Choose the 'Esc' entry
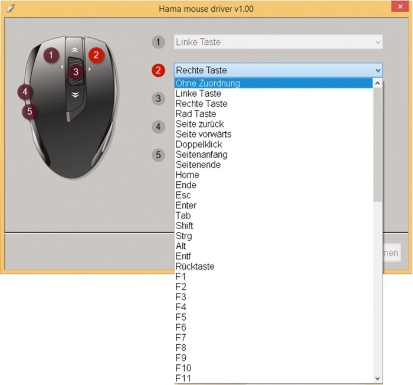413x385 pixels. 273,195
